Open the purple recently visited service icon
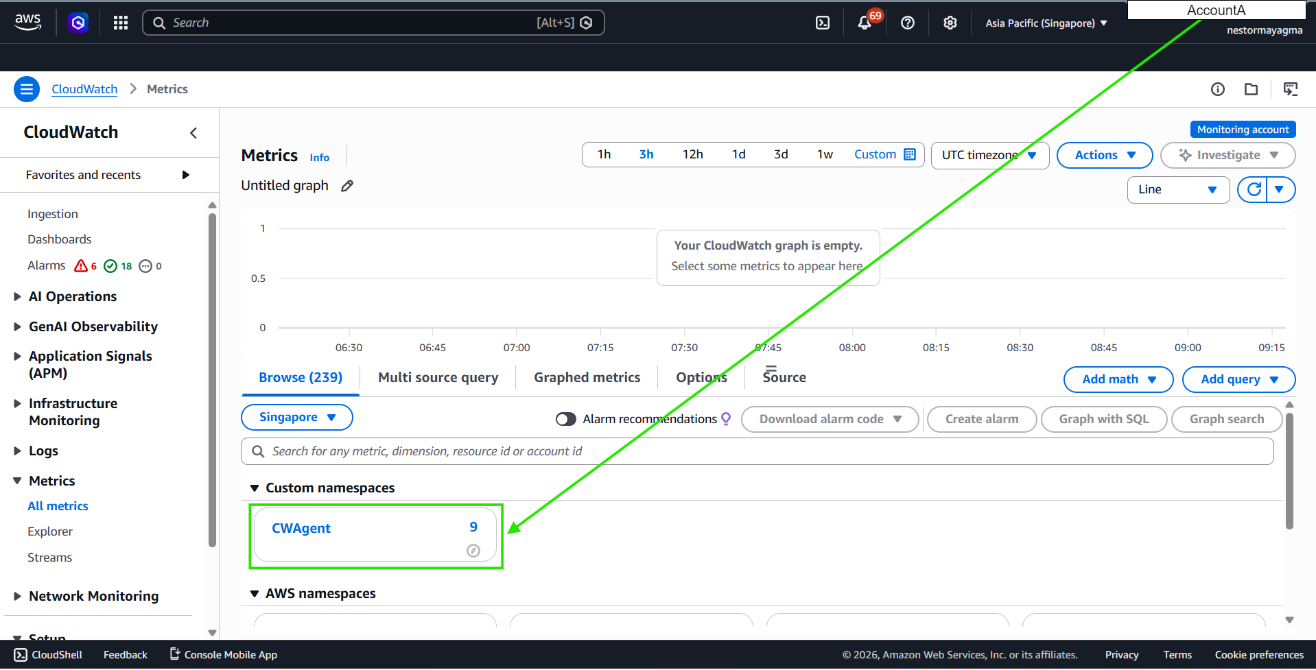The height and width of the screenshot is (670, 1316). click(78, 23)
